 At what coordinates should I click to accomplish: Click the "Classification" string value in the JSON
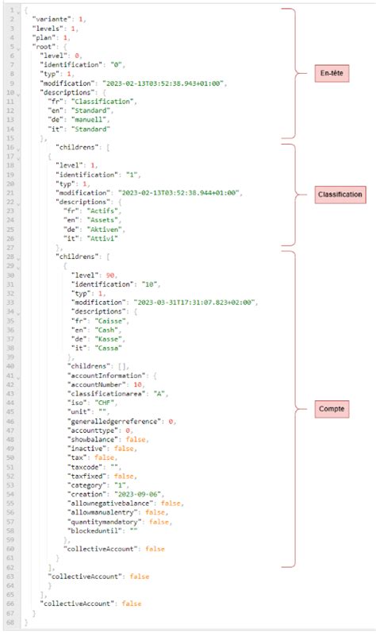pos(104,102)
